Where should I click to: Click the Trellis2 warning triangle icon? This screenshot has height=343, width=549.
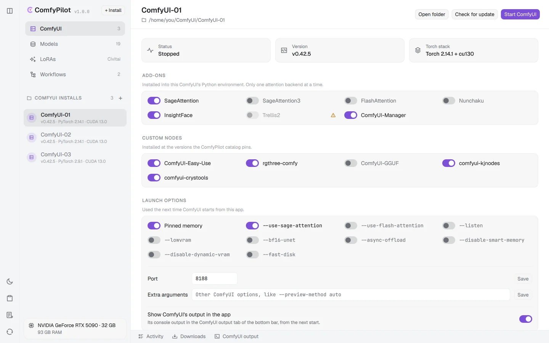(333, 115)
